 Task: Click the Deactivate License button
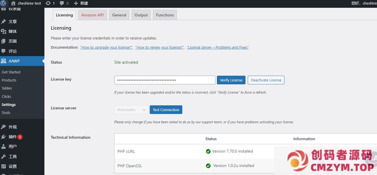(266, 80)
